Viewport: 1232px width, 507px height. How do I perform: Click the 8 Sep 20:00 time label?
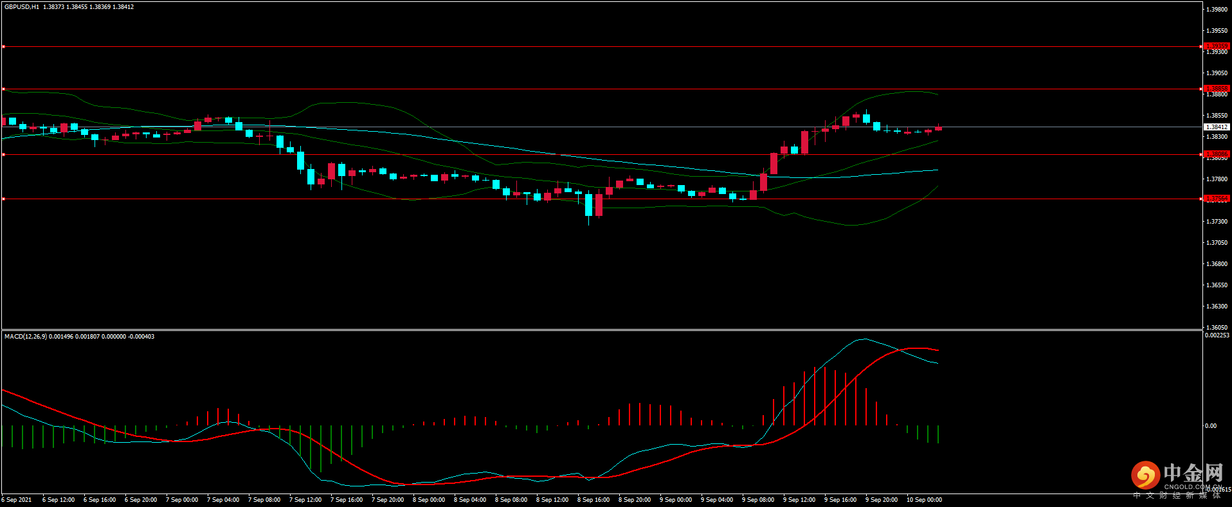tap(635, 500)
